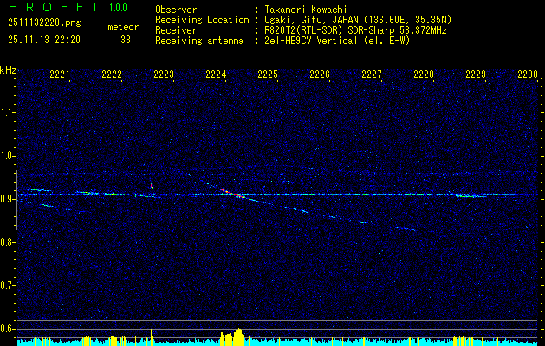Click the 1.1 frequency axis label
The width and height of the screenshot is (545, 346).
click(x=8, y=112)
